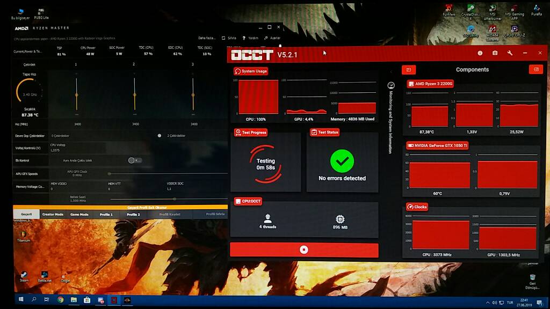550x309 pixels.
Task: Open Ayarlar settings in Ryzen Master
Action: click(272, 38)
